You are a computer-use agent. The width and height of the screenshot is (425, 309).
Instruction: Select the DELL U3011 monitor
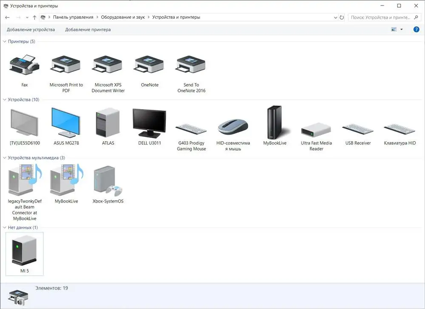pyautogui.click(x=150, y=123)
